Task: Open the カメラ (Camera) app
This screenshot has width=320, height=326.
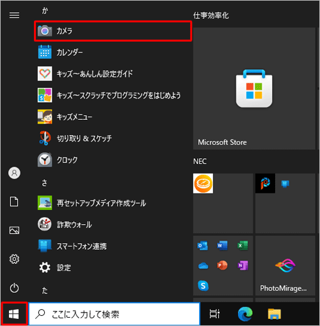Action: [x=113, y=31]
